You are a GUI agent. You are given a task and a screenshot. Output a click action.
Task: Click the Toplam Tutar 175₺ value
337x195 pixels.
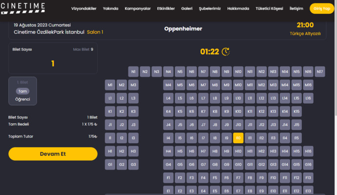(93, 136)
